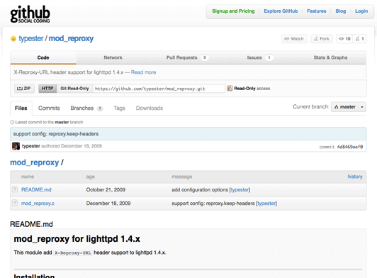The width and height of the screenshot is (377, 278).
Task: Click typester link in mod_reproxy.c commit message
Action: [266, 204]
